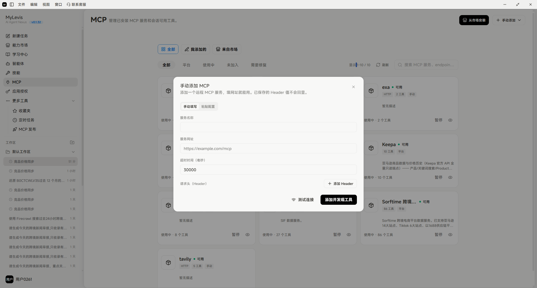The width and height of the screenshot is (537, 288).
Task: Pause the Sorftime service
Action: point(439,235)
